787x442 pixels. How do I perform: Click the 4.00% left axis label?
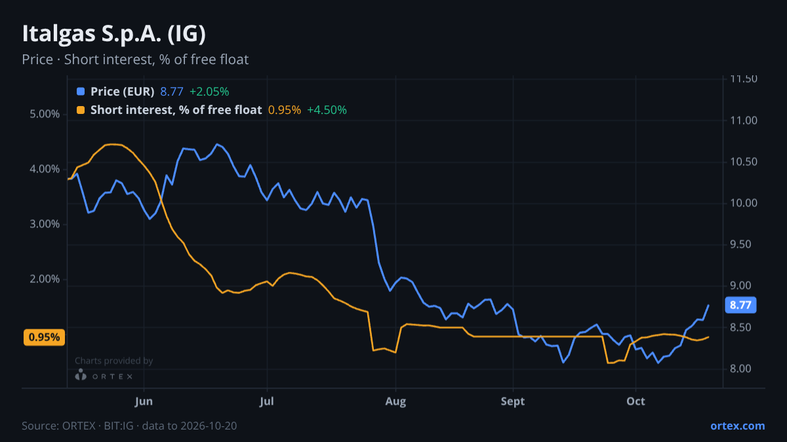(45, 169)
